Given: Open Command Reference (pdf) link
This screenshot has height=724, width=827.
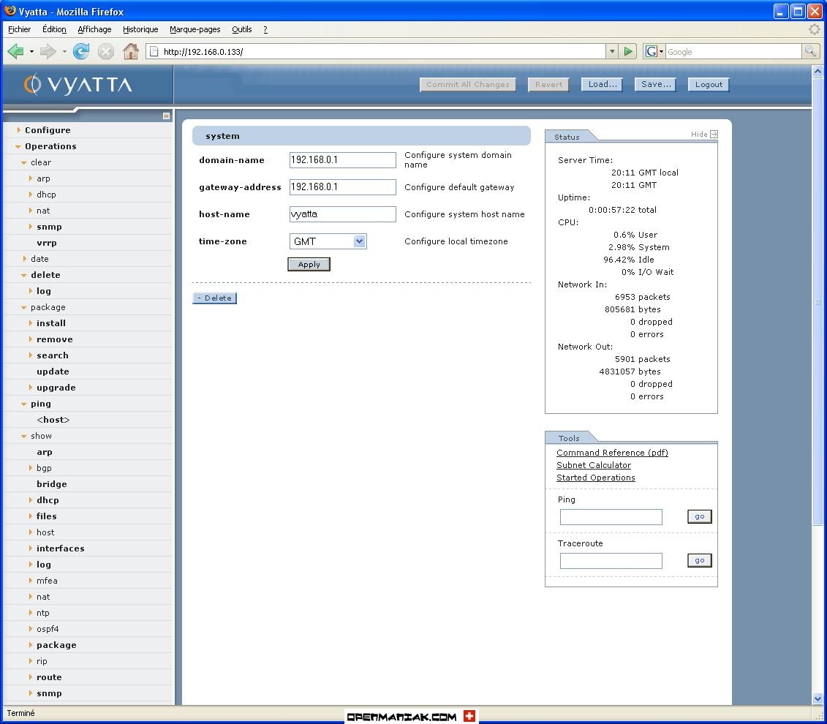Looking at the screenshot, I should pyautogui.click(x=612, y=453).
